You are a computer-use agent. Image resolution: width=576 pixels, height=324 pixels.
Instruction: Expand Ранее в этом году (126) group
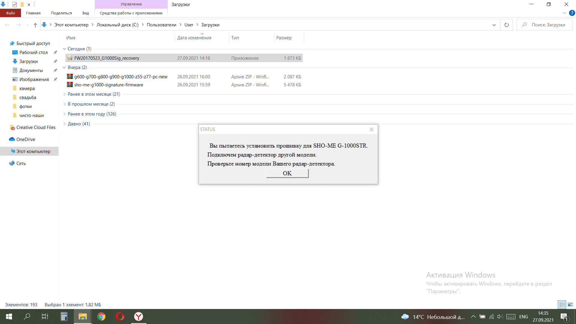[64, 114]
